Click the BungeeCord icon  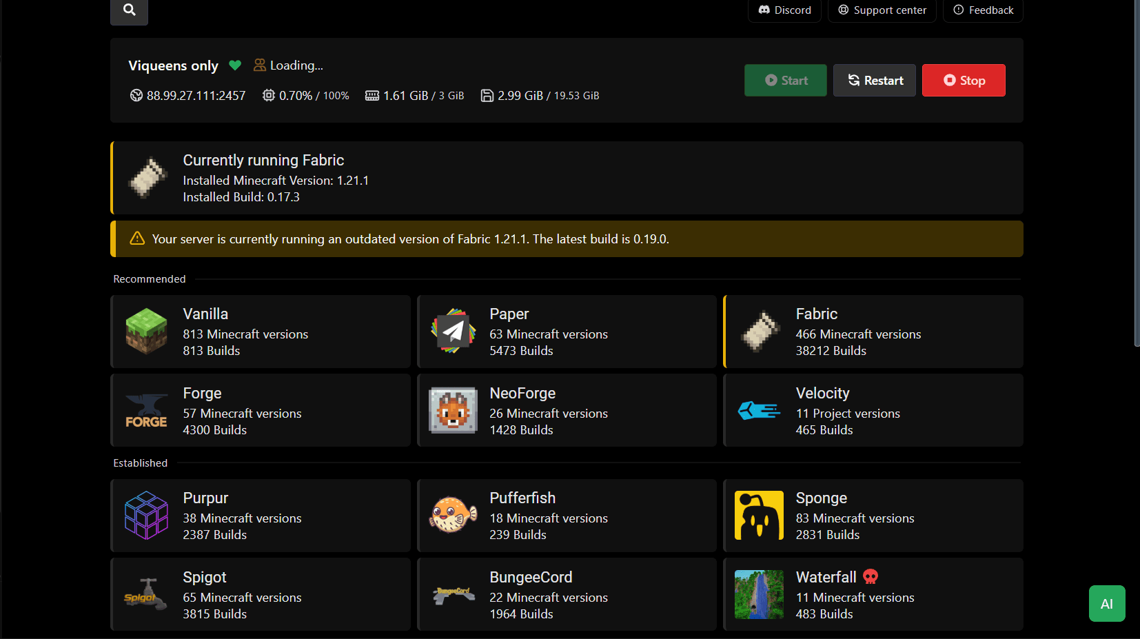[453, 594]
